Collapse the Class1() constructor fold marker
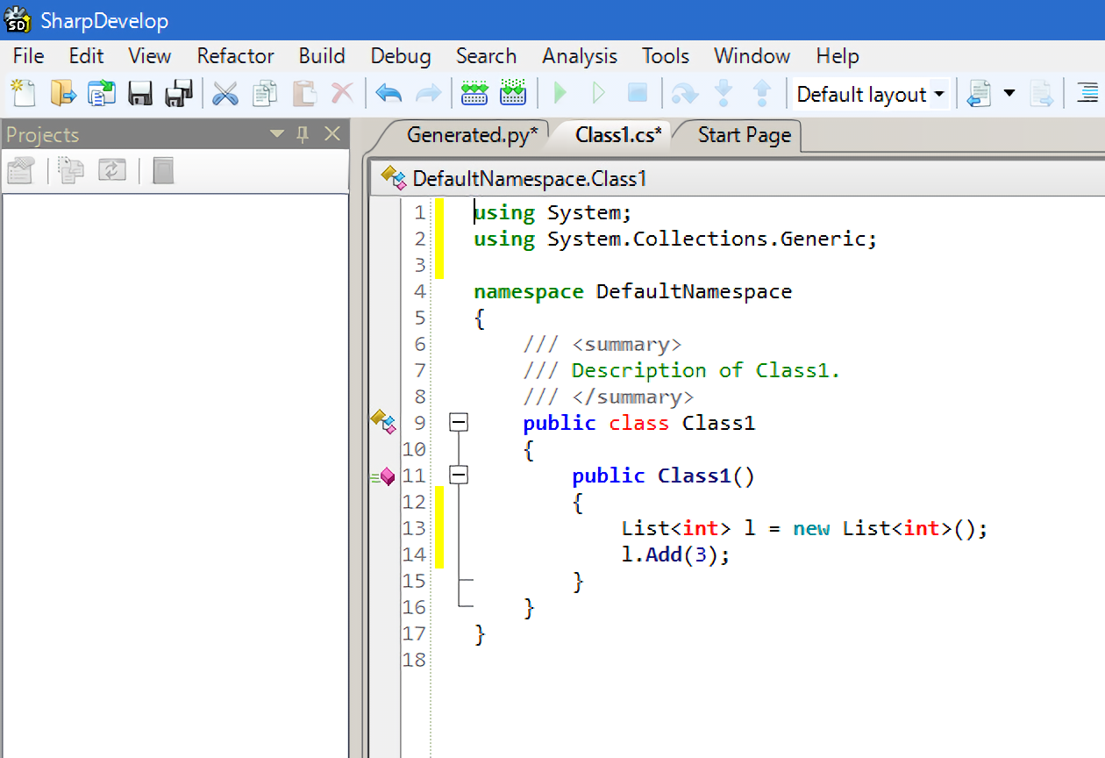 click(x=459, y=476)
